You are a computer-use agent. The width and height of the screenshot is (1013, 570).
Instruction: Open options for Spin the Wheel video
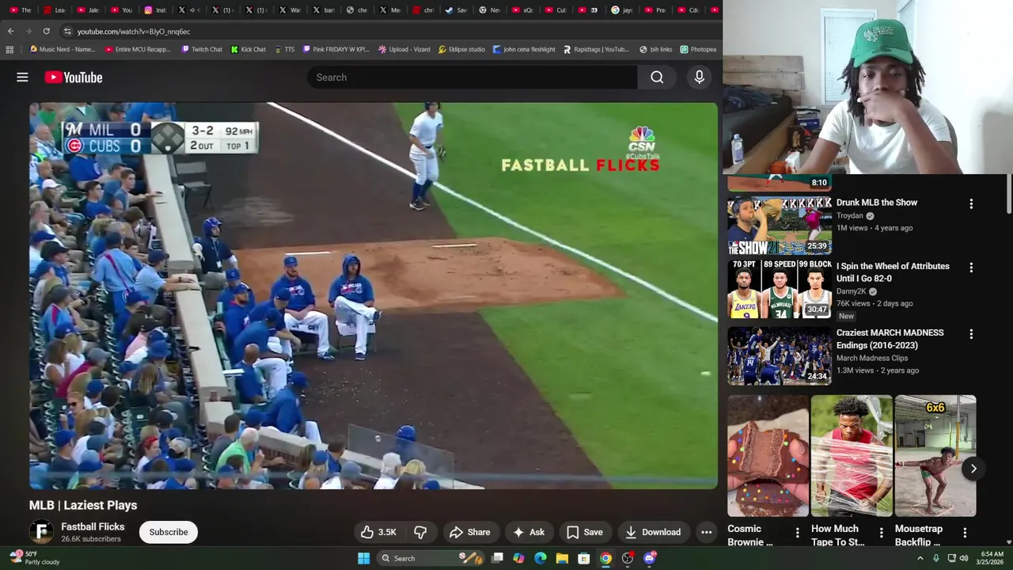pyautogui.click(x=971, y=268)
